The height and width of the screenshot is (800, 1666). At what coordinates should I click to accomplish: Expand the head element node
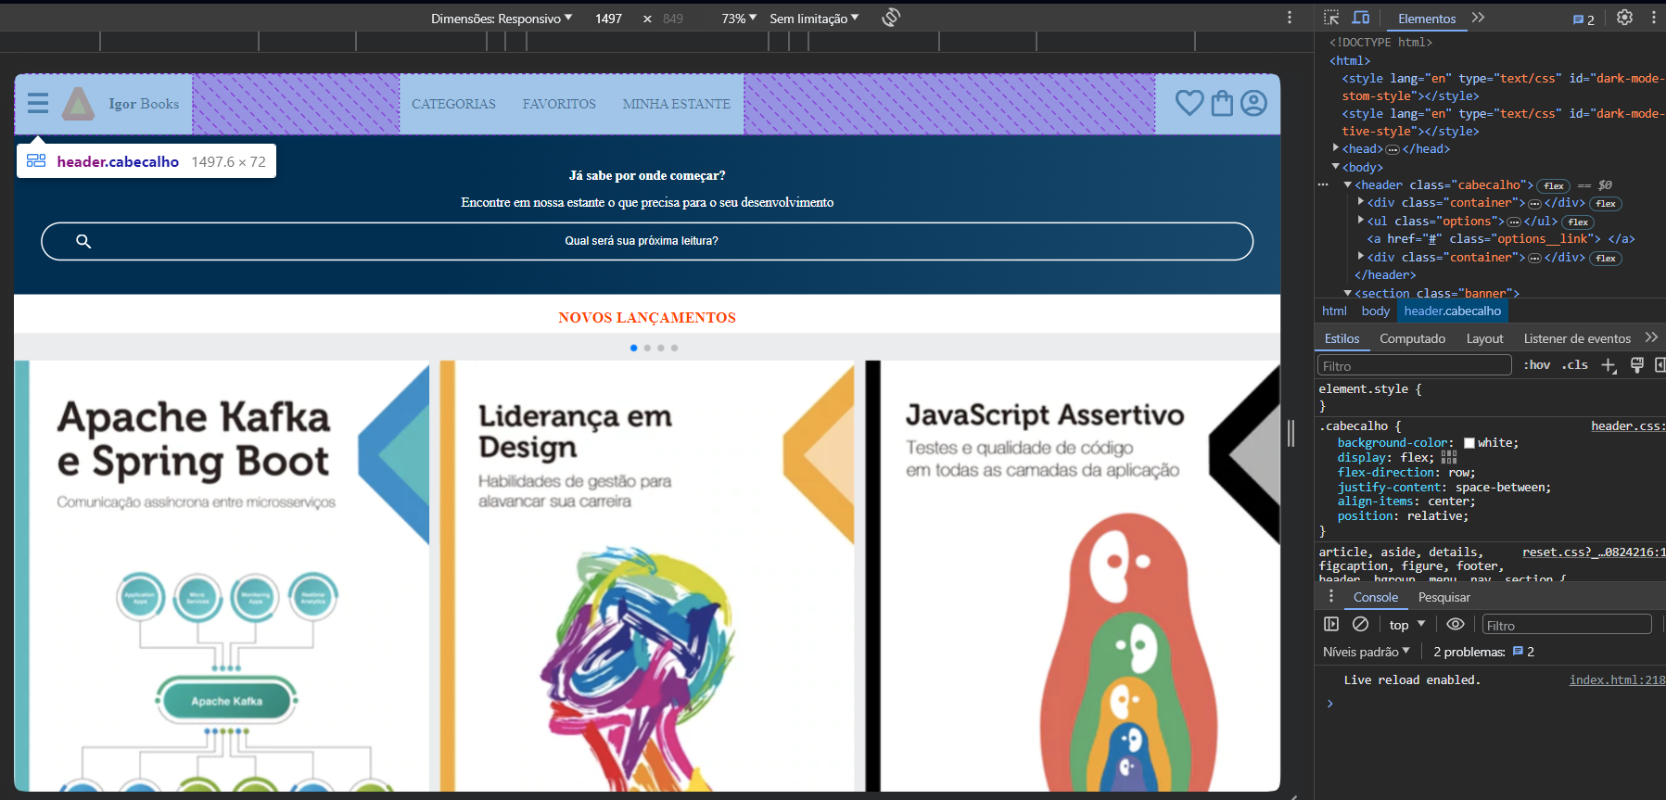(x=1336, y=148)
